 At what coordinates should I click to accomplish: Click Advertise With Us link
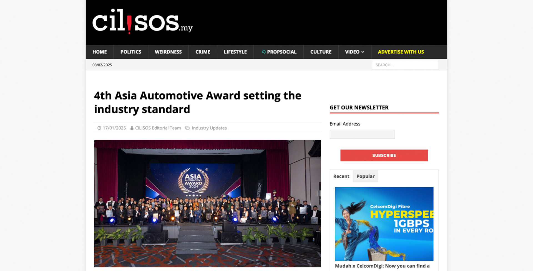[x=401, y=52]
